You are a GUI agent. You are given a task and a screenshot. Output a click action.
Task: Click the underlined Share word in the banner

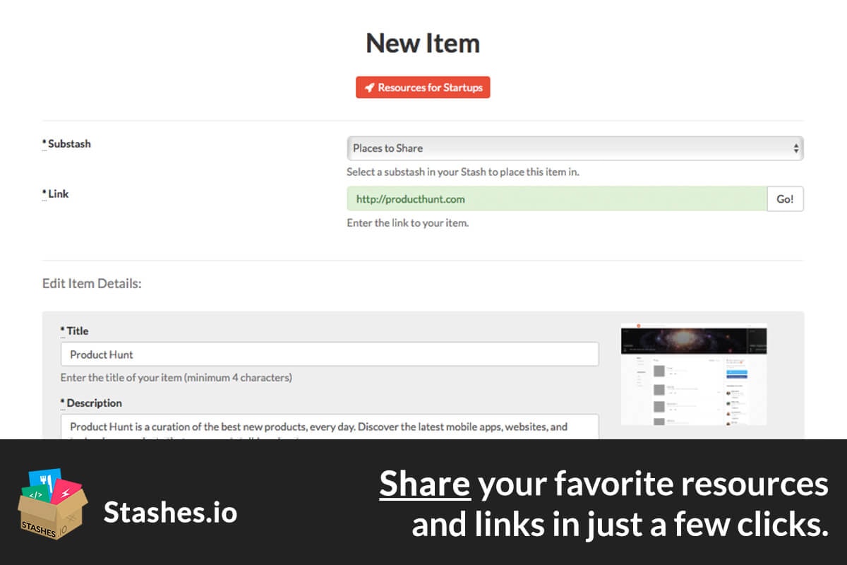click(x=425, y=484)
